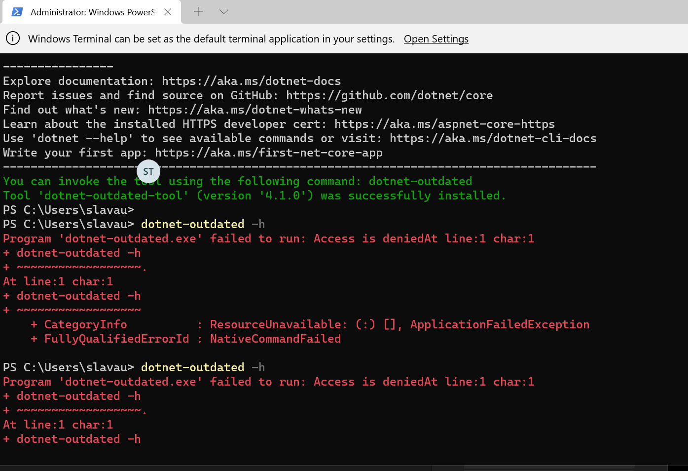
Task: Open Settings link in the notification bar
Action: tap(436, 39)
